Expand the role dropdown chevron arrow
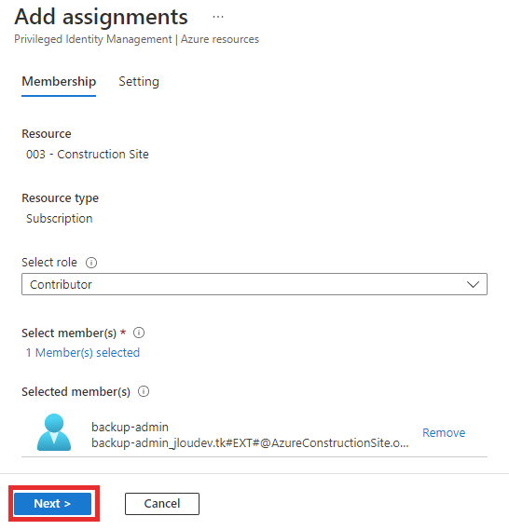Viewport: 509px width, 530px height. [473, 284]
